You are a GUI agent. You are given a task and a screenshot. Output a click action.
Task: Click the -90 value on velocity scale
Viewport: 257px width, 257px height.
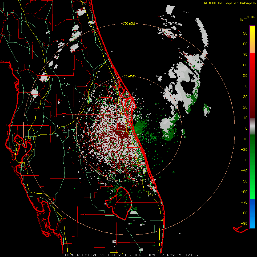pos(244,224)
